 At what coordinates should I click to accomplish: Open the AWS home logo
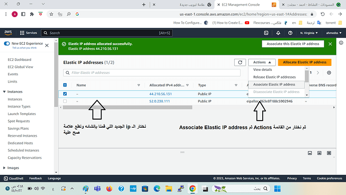pos(8,33)
